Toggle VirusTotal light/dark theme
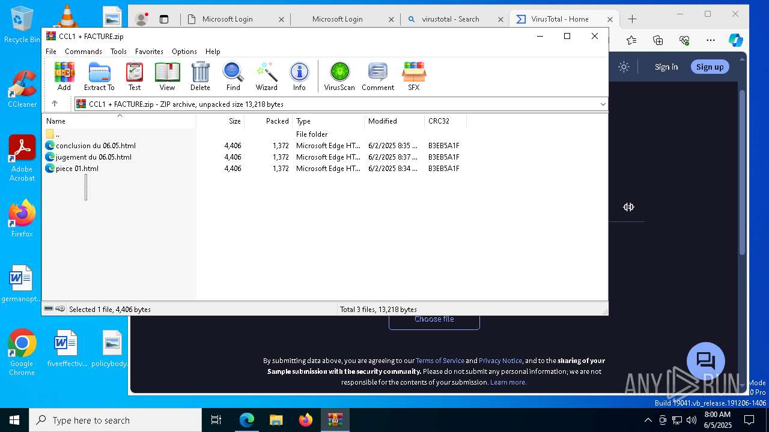Screen dimensions: 769x432 624,67
